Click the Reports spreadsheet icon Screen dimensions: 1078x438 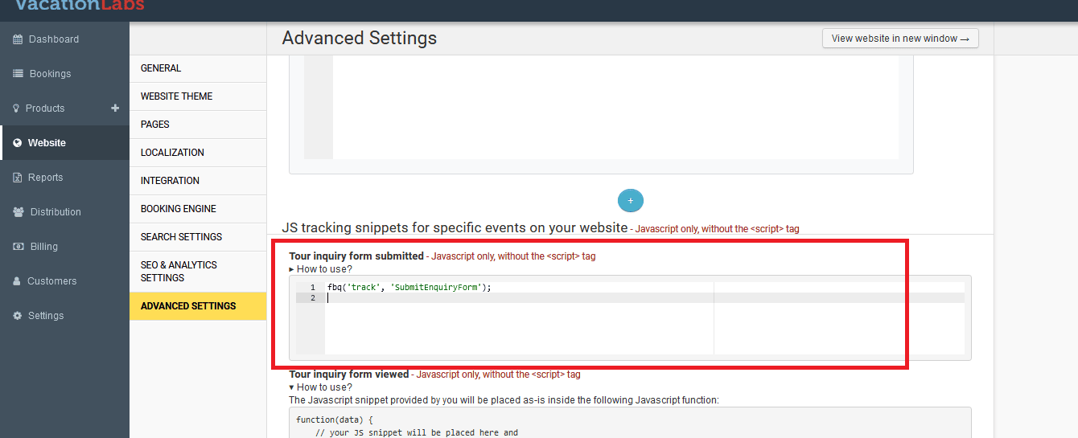pyautogui.click(x=18, y=178)
